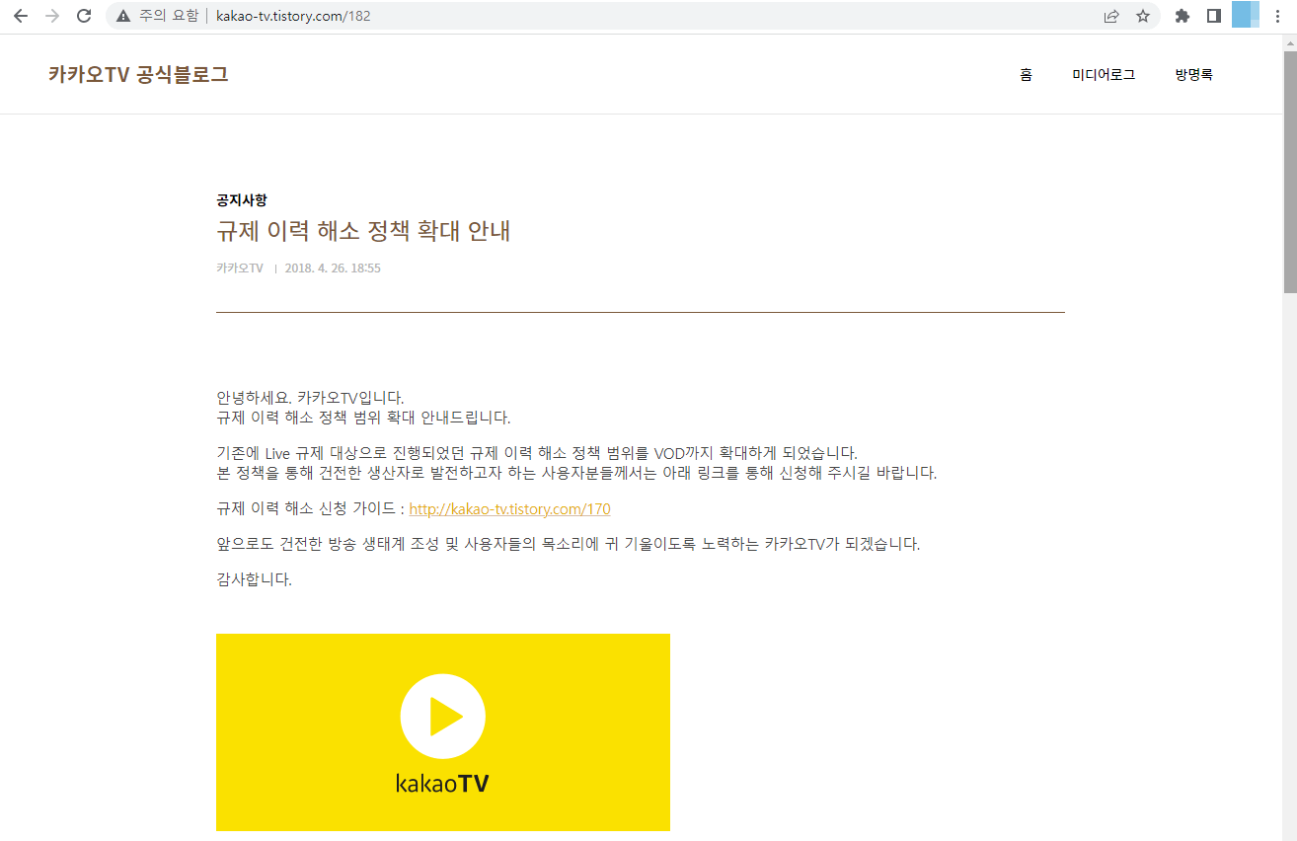Open the 미디어로그 menu item
The width and height of the screenshot is (1297, 841).
pos(1104,74)
